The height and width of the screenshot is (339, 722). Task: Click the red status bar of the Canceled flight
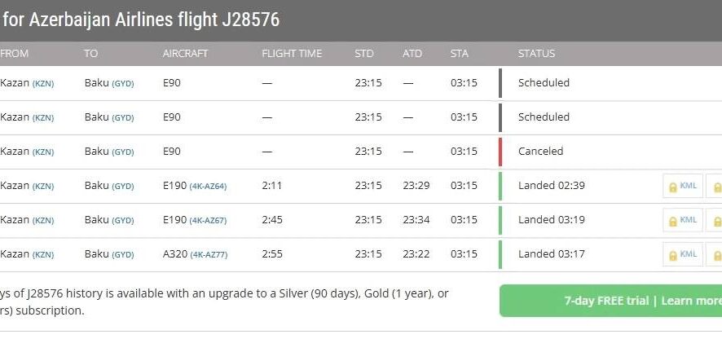[500, 152]
